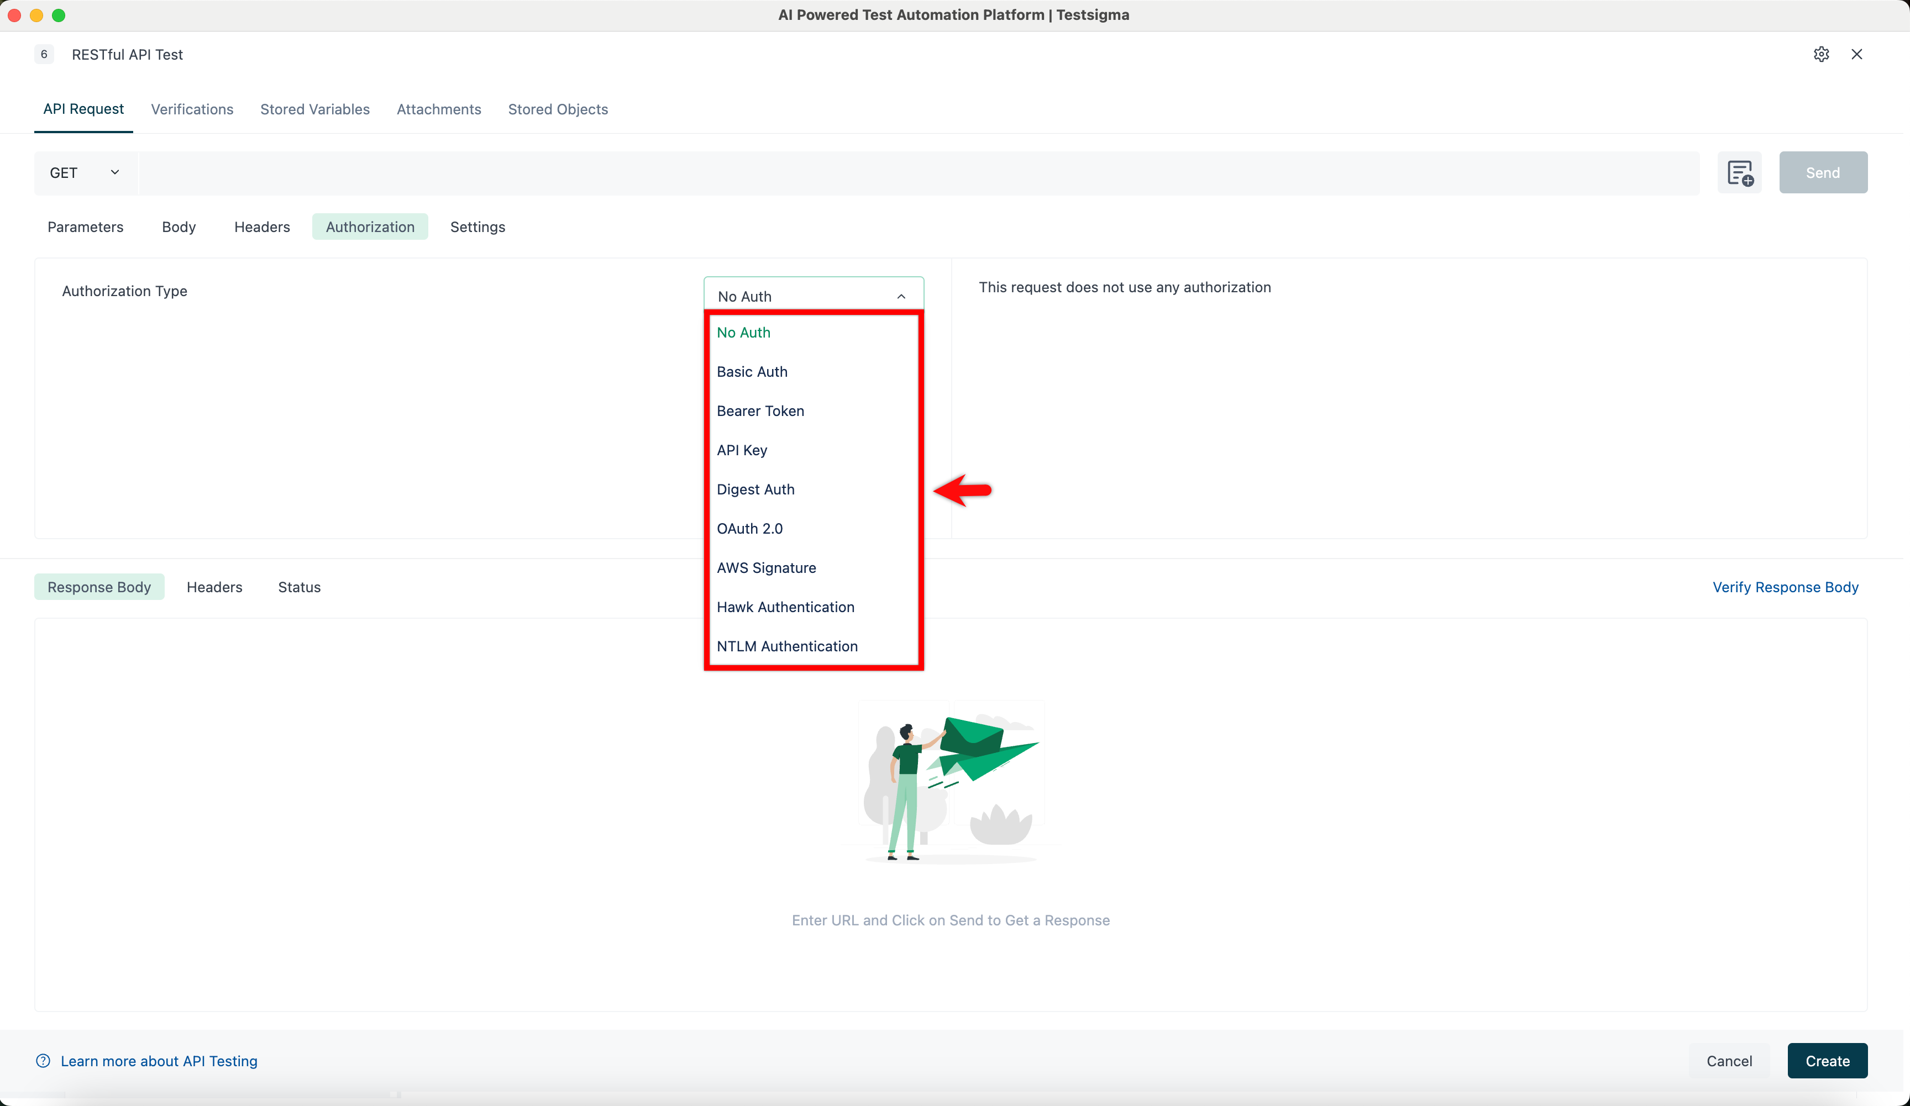Close the RESTful API Test editor
The width and height of the screenshot is (1910, 1106).
click(x=1857, y=54)
